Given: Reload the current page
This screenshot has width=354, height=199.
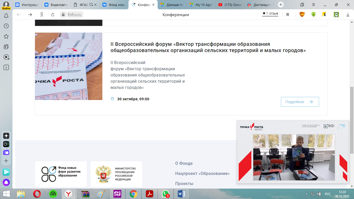Looking at the screenshot, I should (53, 15).
